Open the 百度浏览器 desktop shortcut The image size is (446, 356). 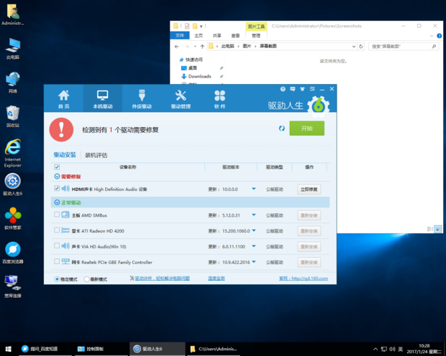13,253
